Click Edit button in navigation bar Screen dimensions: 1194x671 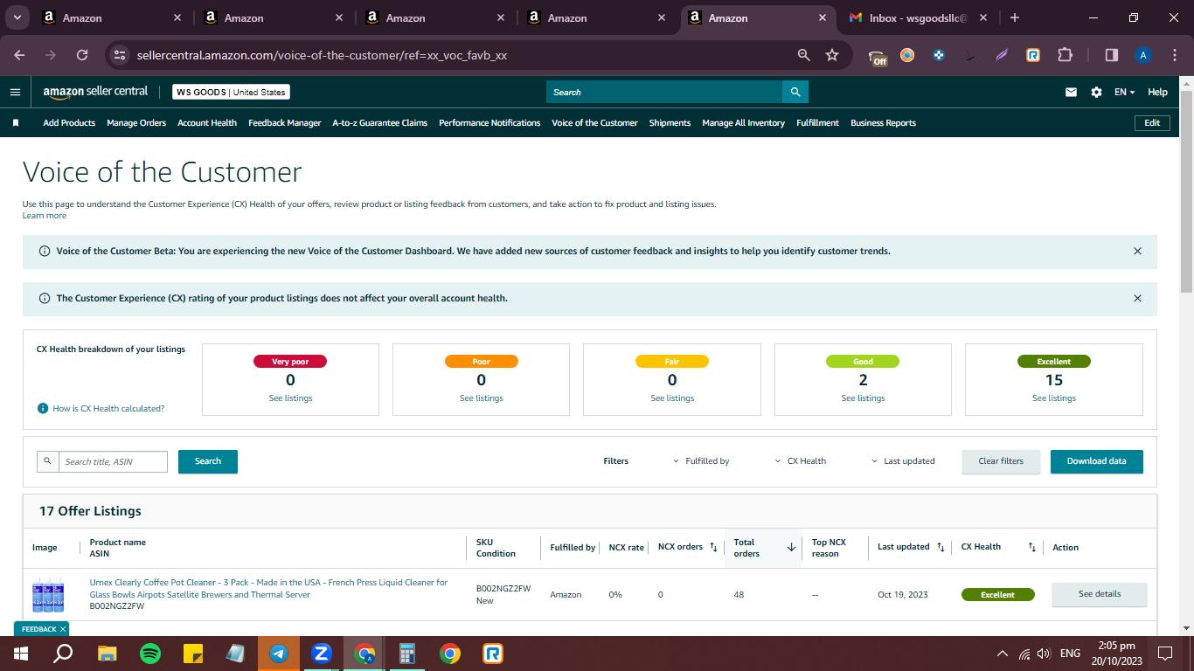coord(1152,123)
